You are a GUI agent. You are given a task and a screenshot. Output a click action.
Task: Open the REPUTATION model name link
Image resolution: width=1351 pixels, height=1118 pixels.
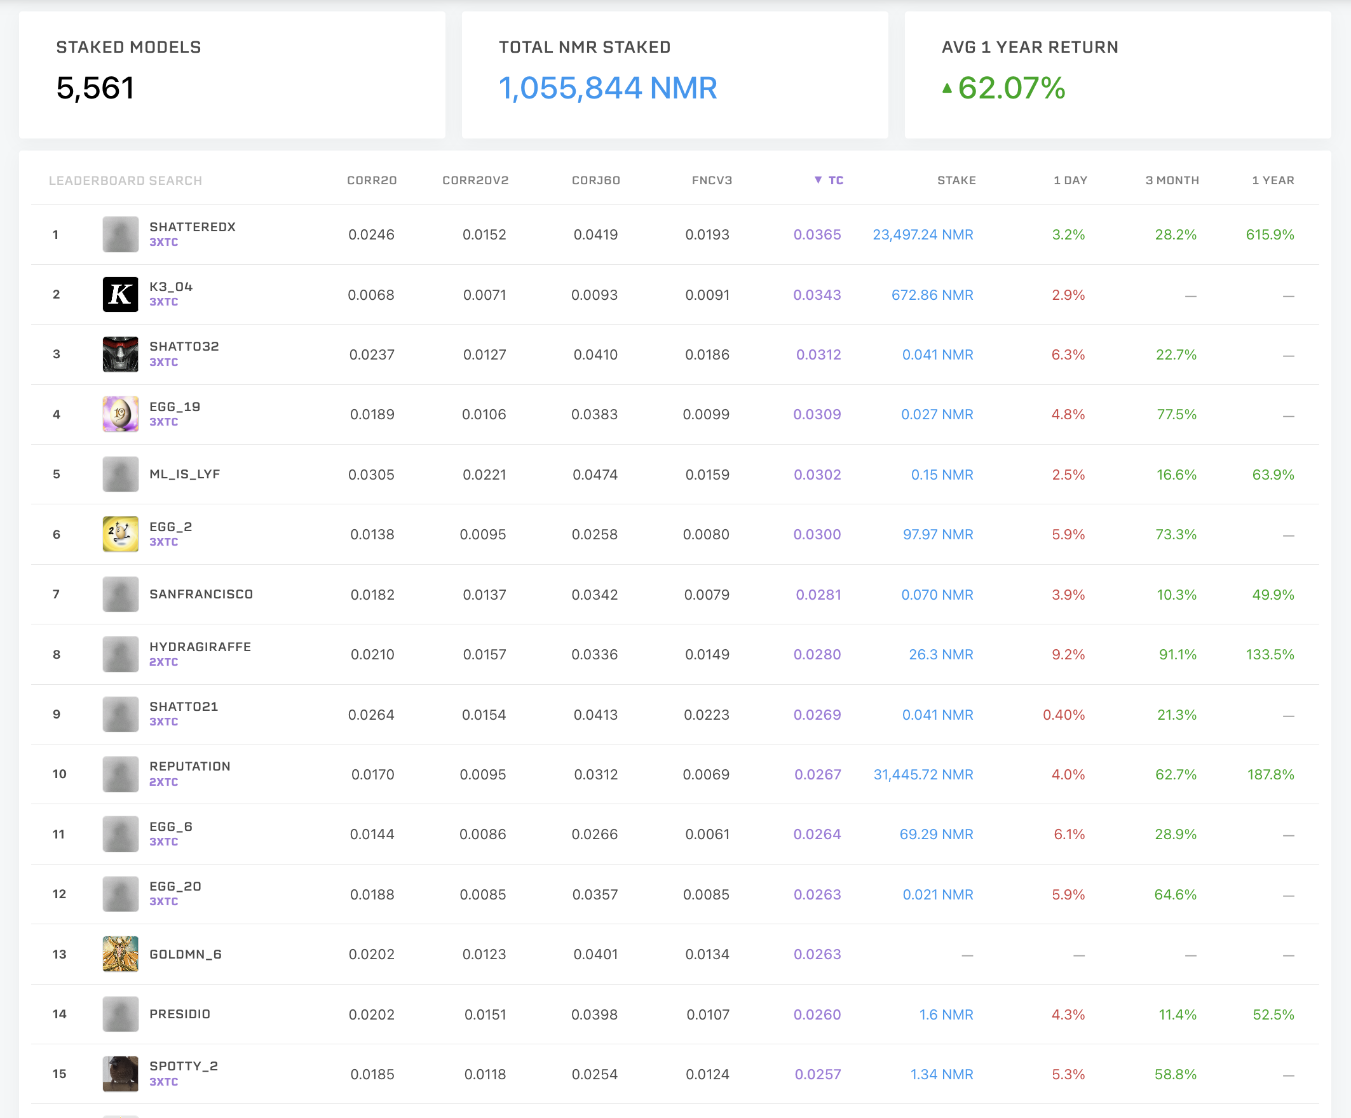coord(190,766)
